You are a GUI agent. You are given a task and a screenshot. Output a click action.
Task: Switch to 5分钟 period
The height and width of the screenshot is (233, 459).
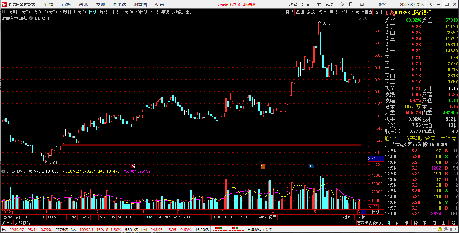click(x=37, y=12)
